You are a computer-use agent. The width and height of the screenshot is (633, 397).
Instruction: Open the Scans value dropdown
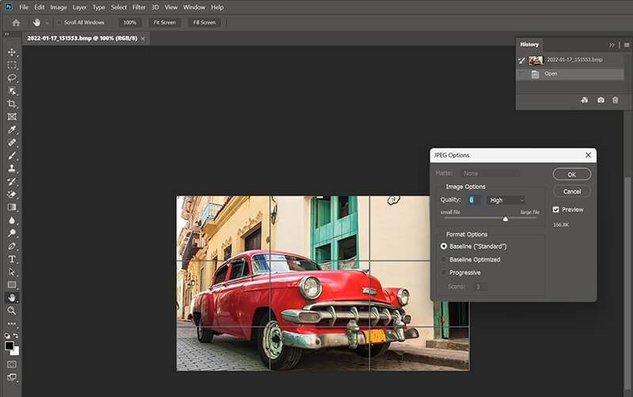tap(480, 287)
